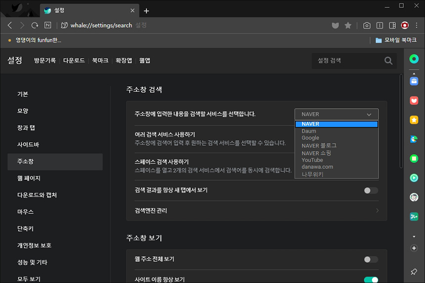Select danawa.com in the dropdown list

click(x=337, y=167)
